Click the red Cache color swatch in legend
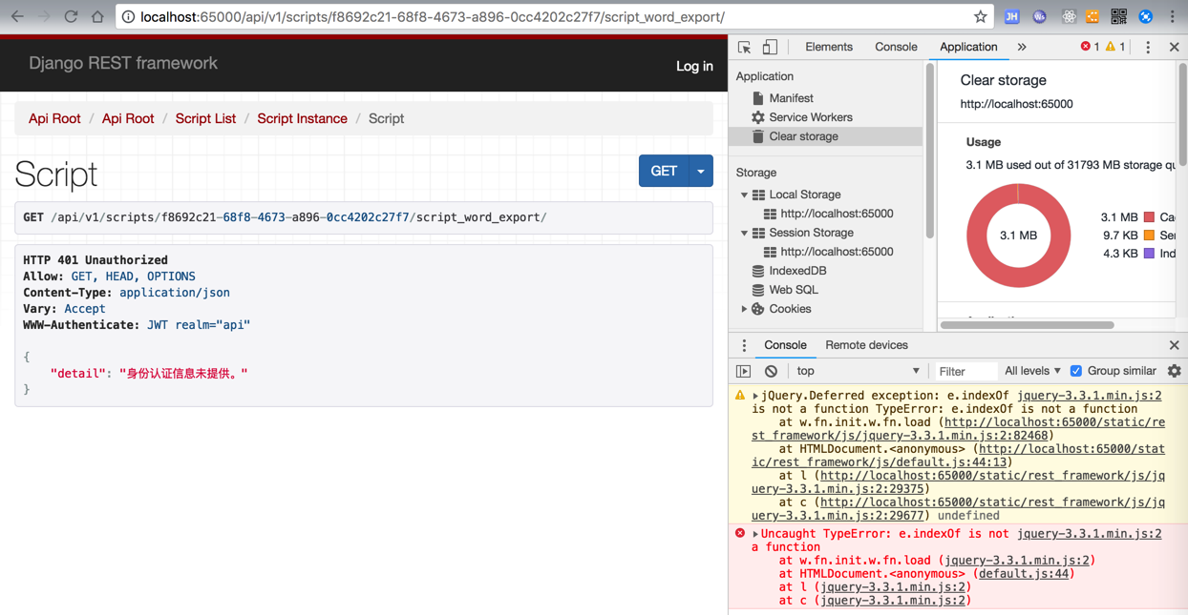The height and width of the screenshot is (615, 1188). point(1150,217)
